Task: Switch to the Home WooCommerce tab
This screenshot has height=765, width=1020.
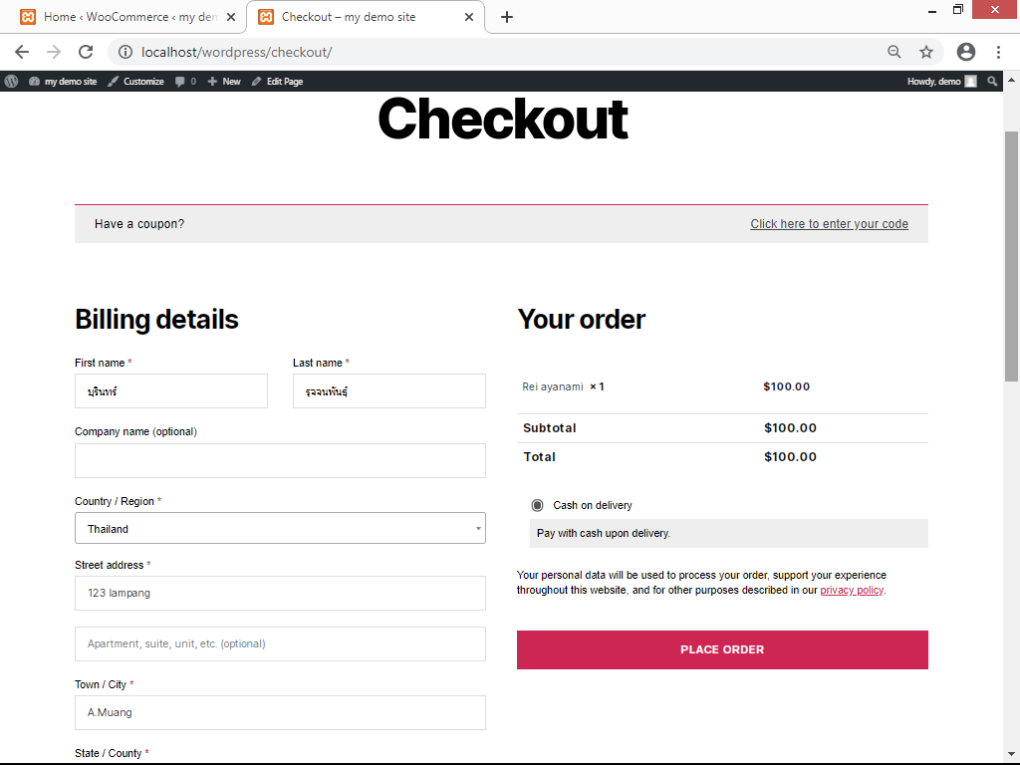Action: tap(124, 17)
